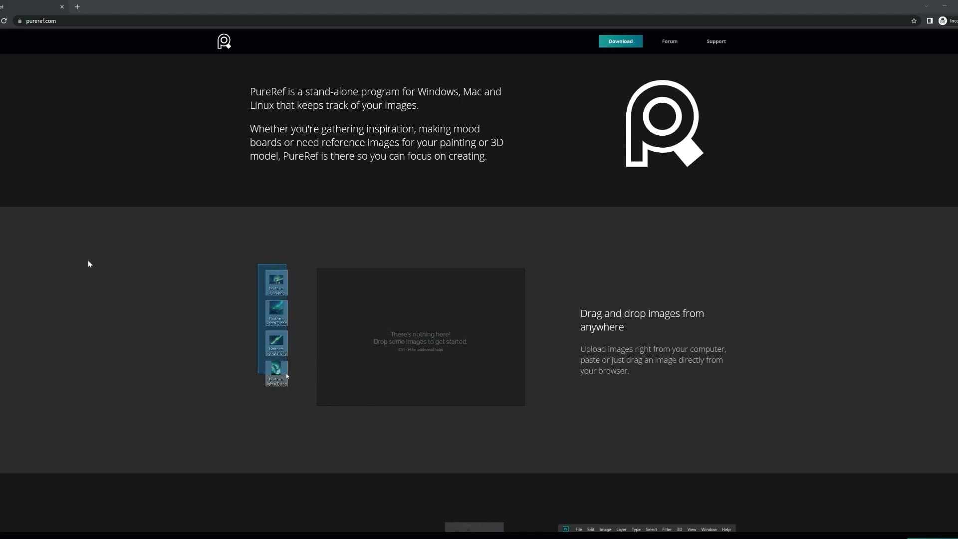This screenshot has width=958, height=539.
Task: Click the 'There's nothing here!' text
Action: click(x=420, y=334)
